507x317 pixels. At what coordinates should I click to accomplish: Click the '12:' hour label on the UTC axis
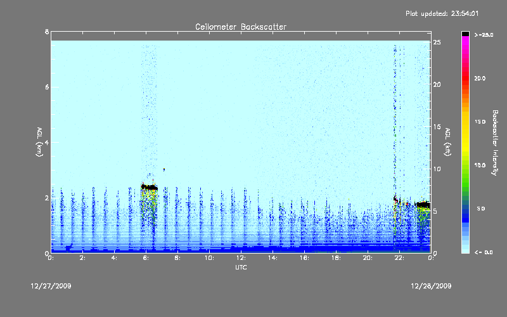pyautogui.click(x=241, y=258)
